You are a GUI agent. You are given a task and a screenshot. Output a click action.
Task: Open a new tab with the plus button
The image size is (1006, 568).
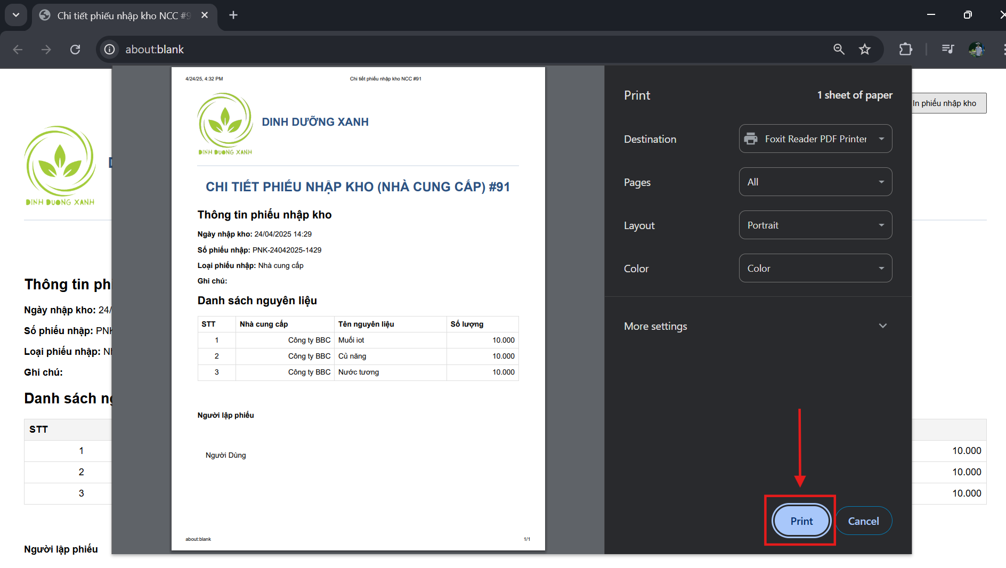click(233, 15)
